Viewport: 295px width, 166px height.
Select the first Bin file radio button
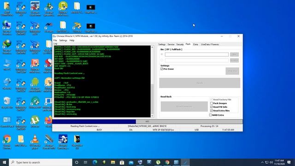(162, 54)
